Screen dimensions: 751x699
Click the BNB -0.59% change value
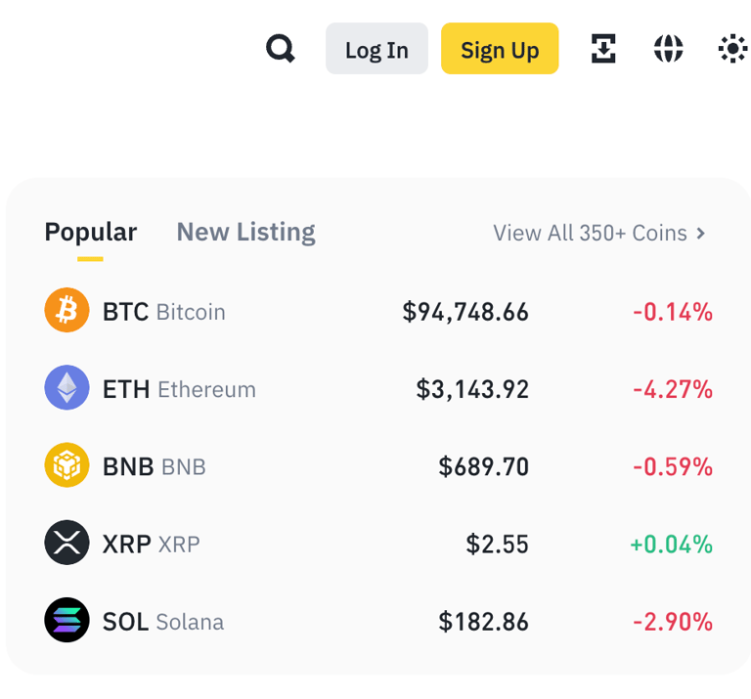click(672, 466)
